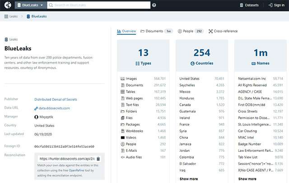289x183 pixels.
Task: Select Tab View List name row
Action: click(261, 157)
